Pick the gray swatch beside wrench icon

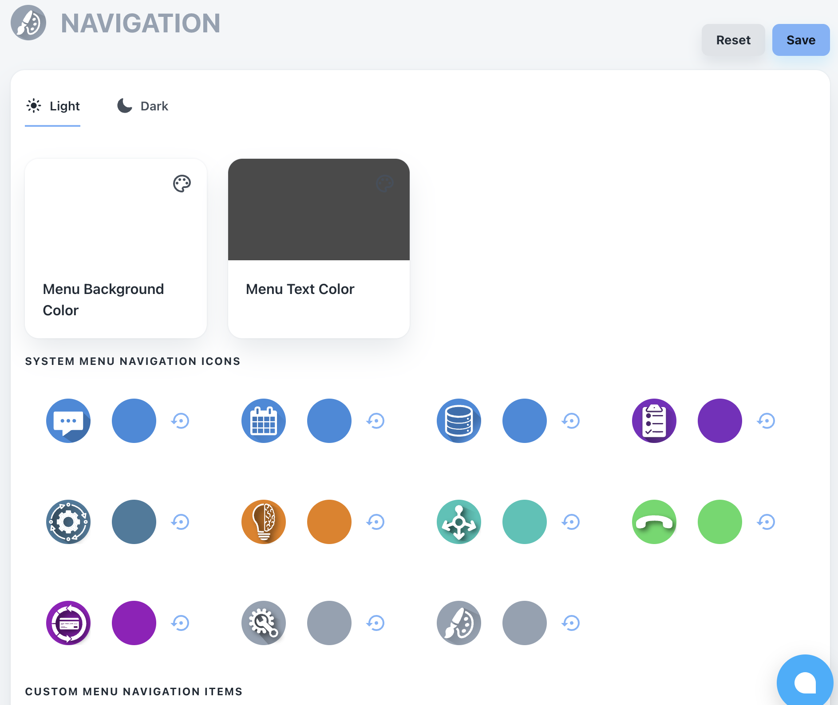(329, 623)
